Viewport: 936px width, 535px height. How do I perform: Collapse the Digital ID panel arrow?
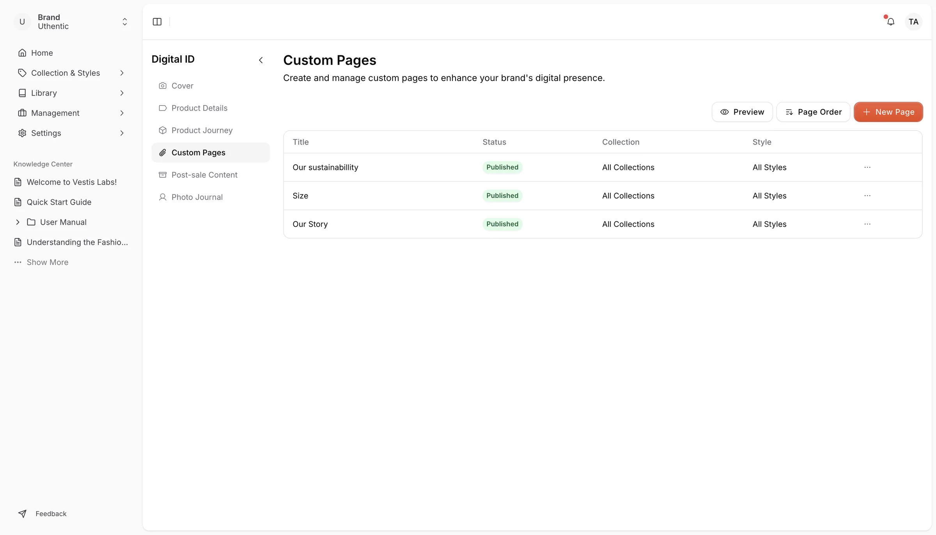261,60
